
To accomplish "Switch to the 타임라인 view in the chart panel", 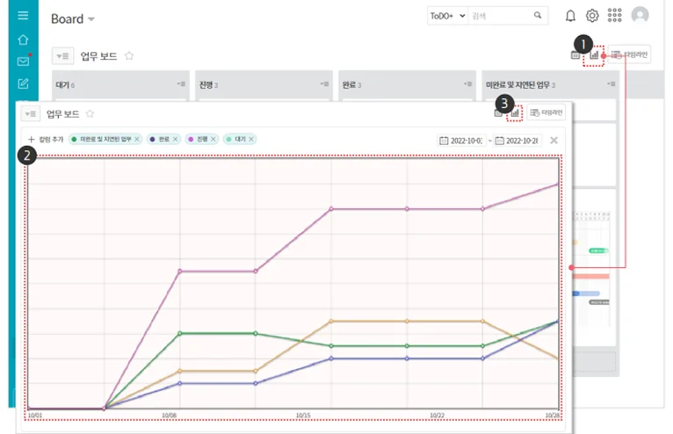I will tap(546, 112).
